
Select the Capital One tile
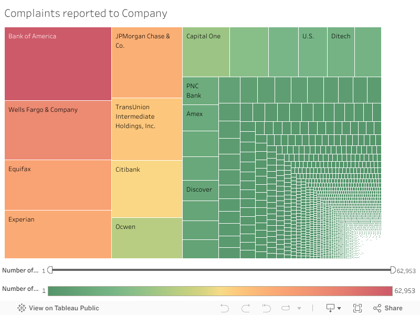pos(205,51)
